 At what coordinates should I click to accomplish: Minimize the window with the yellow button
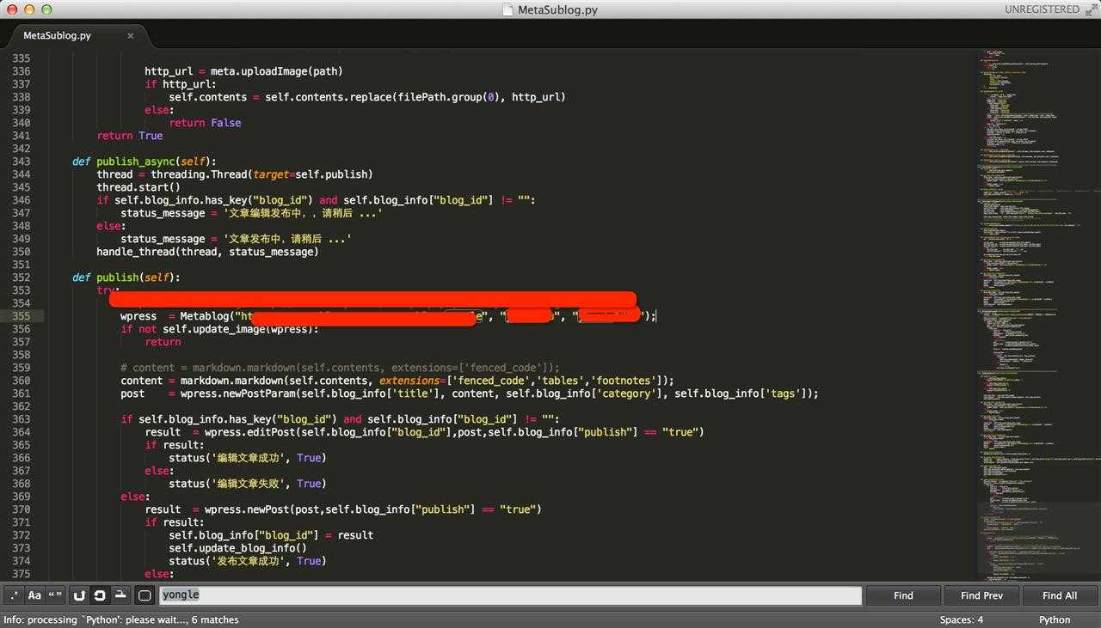coord(29,9)
